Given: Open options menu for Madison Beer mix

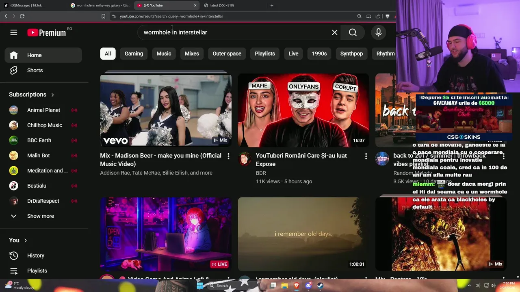Looking at the screenshot, I should [x=228, y=156].
